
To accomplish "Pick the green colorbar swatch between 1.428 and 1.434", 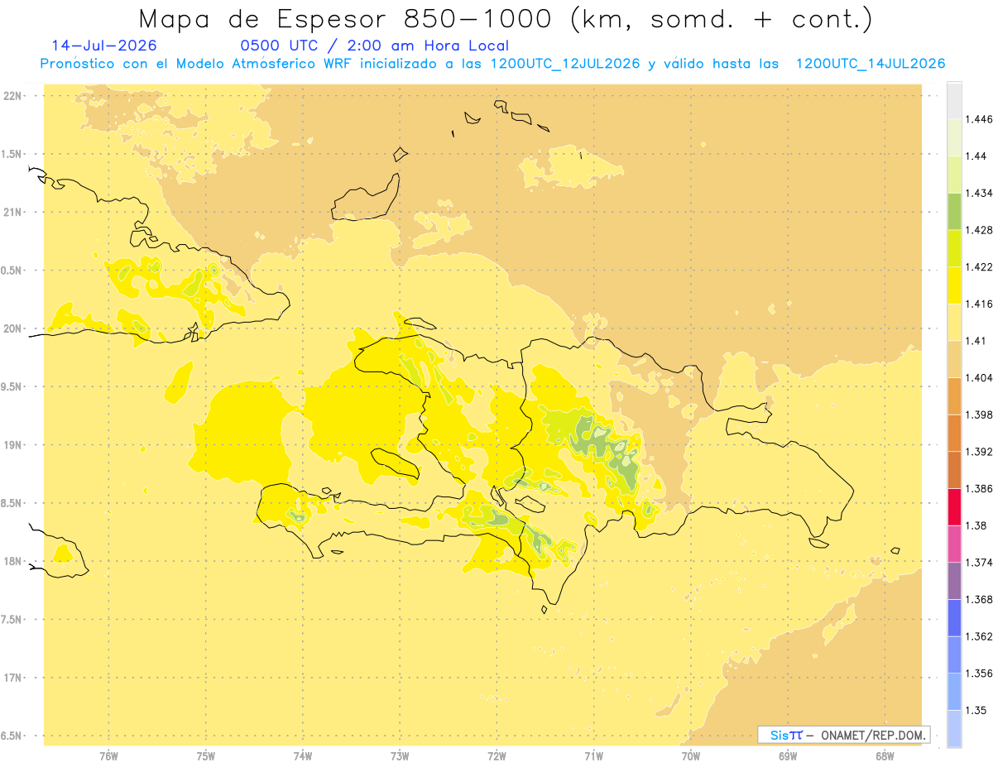I will (954, 211).
